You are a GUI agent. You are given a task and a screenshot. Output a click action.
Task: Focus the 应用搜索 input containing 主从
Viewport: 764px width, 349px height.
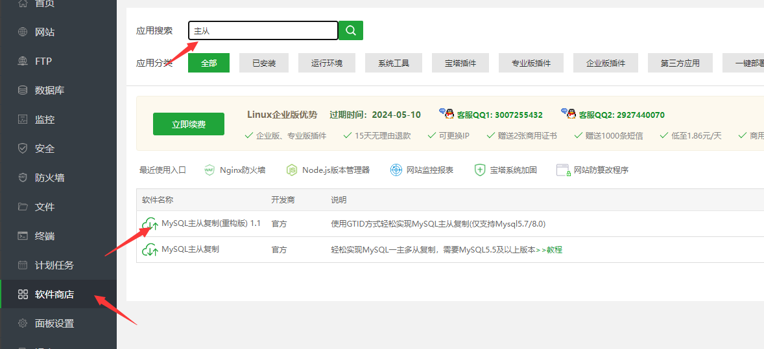pyautogui.click(x=263, y=30)
